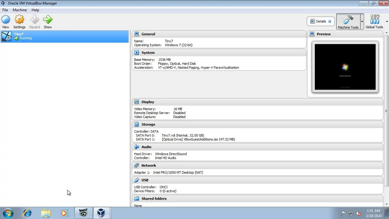The width and height of the screenshot is (389, 219).
Task: Click the Audio section speaker icon
Action: [x=136, y=147]
